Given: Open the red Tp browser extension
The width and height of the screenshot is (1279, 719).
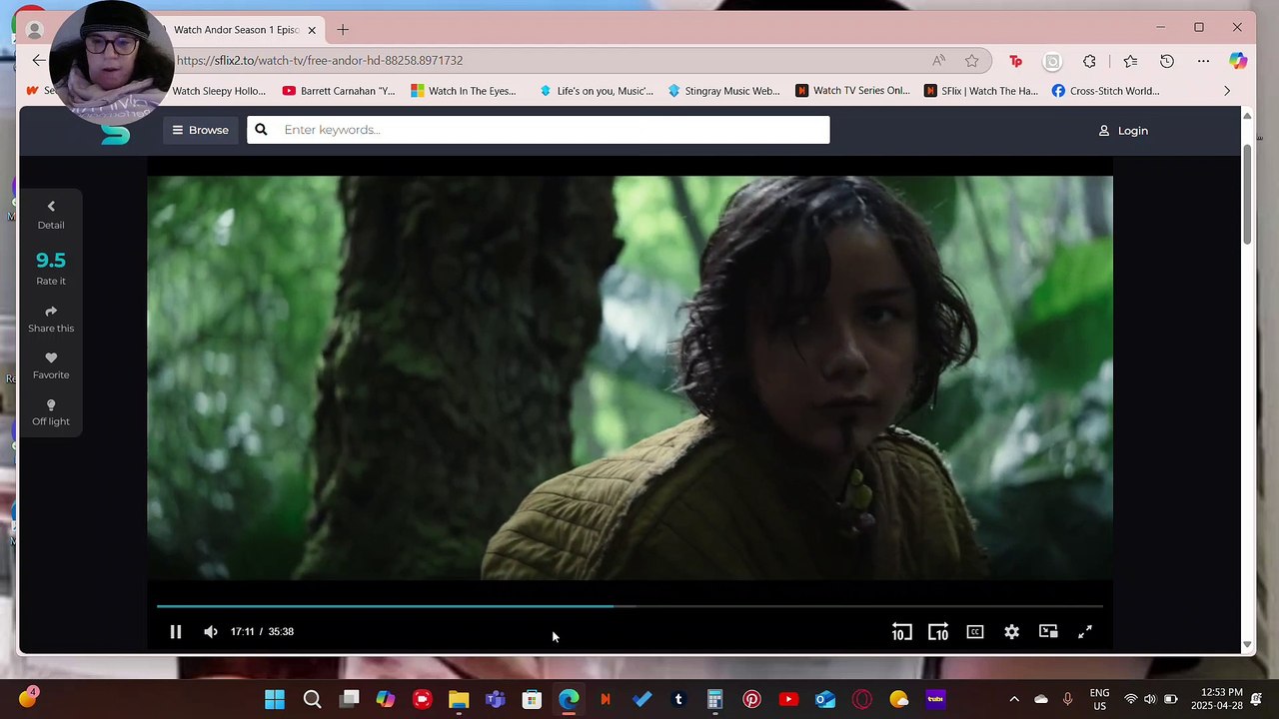Looking at the screenshot, I should [1015, 61].
